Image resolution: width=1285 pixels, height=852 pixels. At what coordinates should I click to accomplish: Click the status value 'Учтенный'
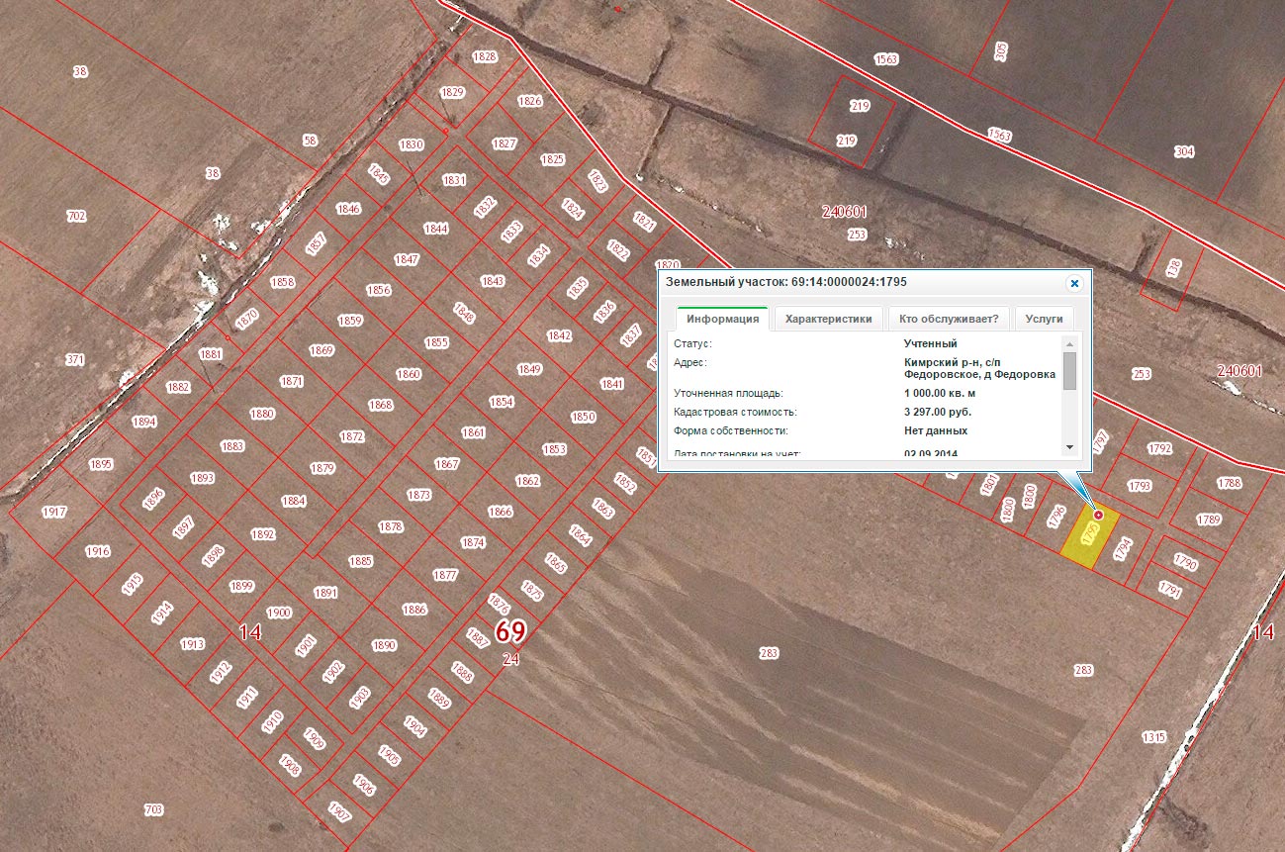[x=931, y=343]
